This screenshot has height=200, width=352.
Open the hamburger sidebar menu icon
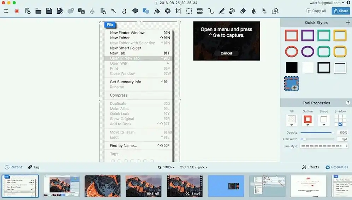click(x=6, y=11)
